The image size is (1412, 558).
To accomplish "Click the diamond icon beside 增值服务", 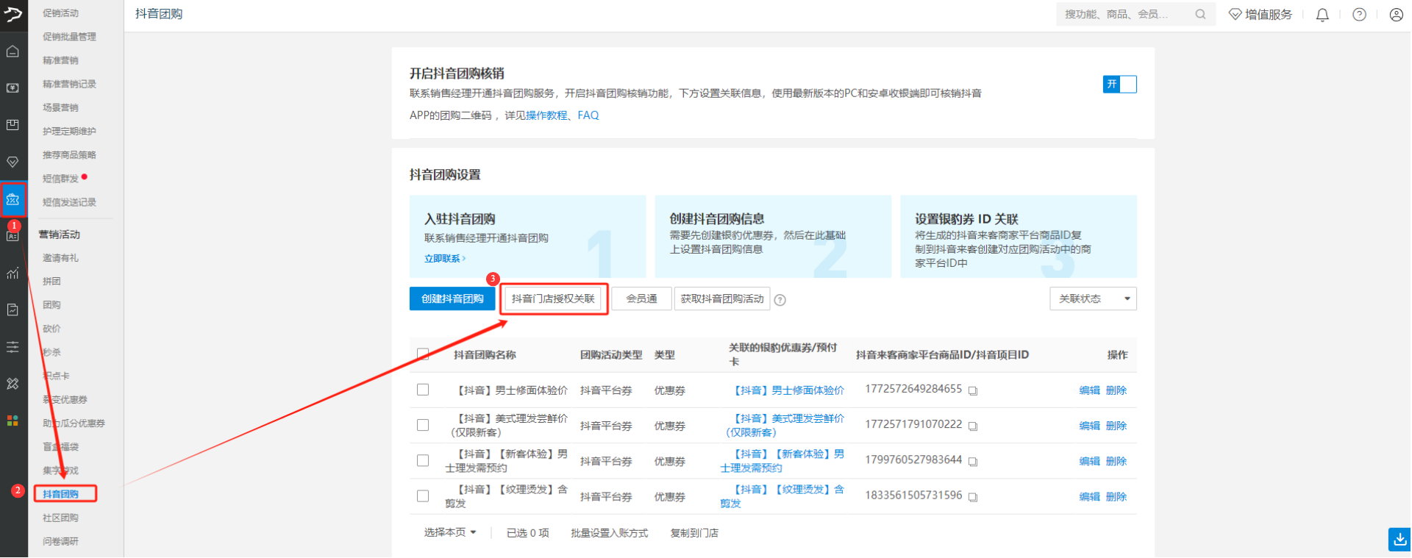I will [x=1235, y=14].
